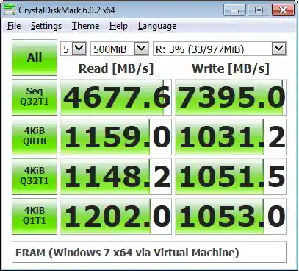Start the 4KiB Q8T8 test

point(35,137)
